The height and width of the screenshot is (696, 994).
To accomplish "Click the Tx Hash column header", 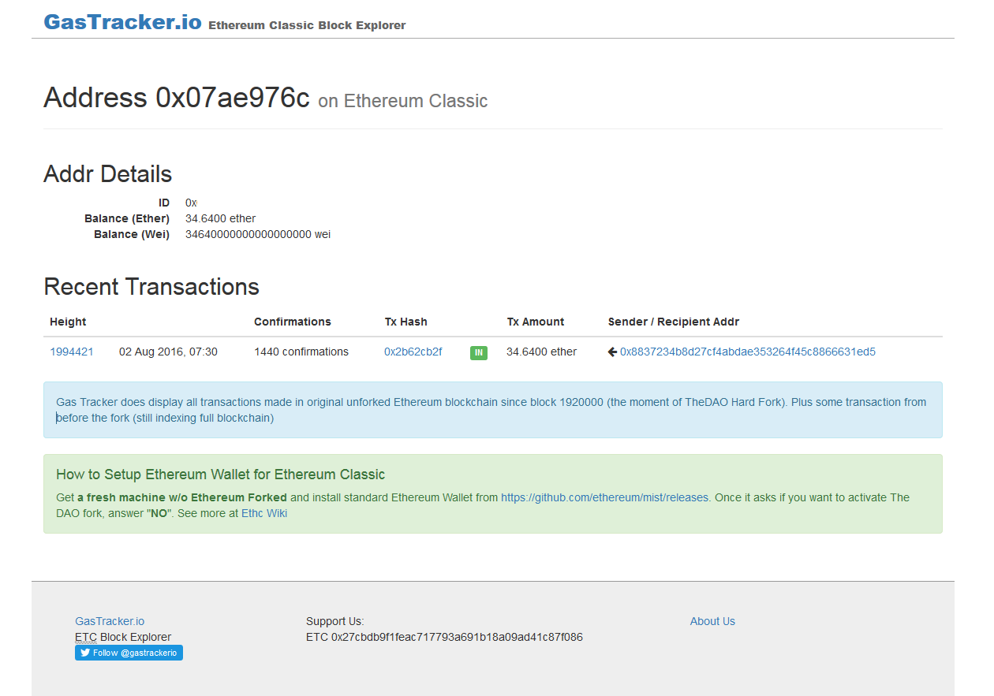I will pyautogui.click(x=406, y=322).
